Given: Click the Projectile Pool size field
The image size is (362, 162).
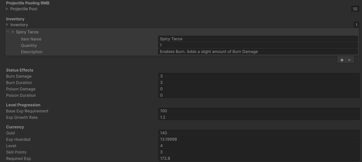Looking at the screenshot, I should (x=355, y=9).
